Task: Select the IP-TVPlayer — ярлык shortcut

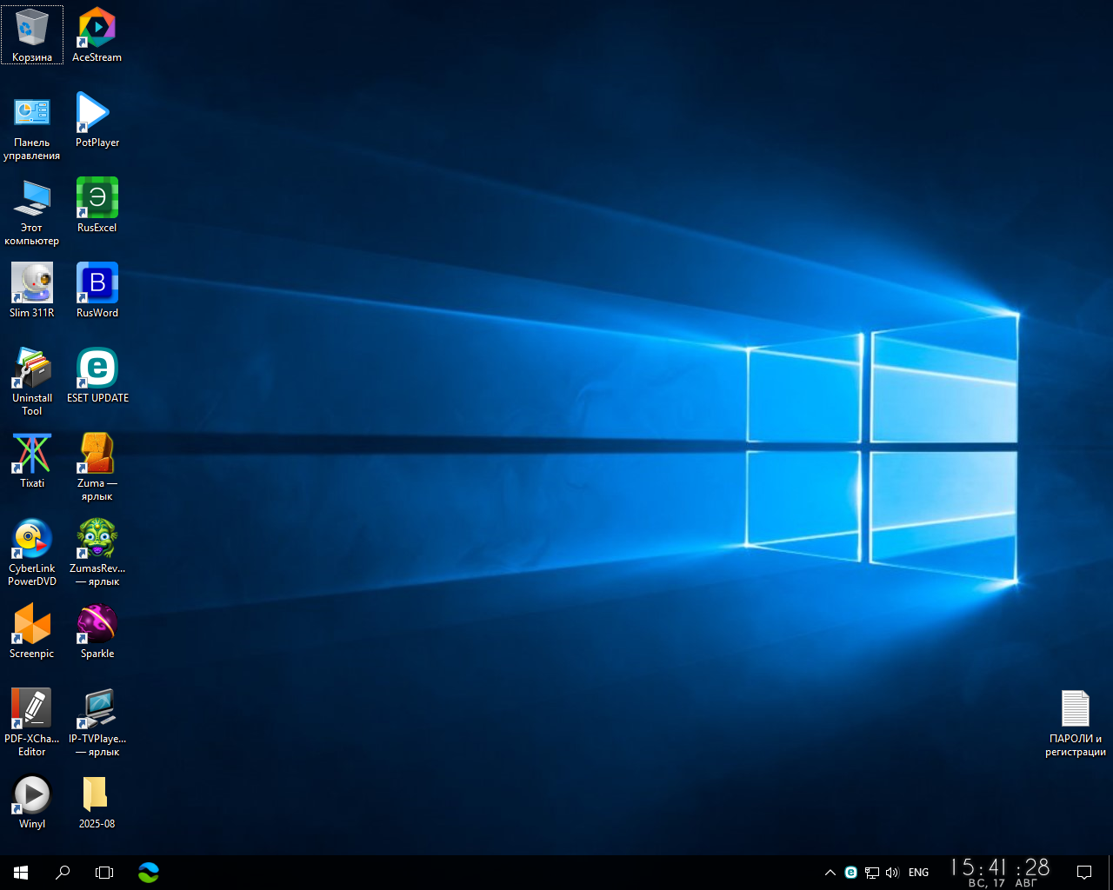Action: click(x=97, y=723)
